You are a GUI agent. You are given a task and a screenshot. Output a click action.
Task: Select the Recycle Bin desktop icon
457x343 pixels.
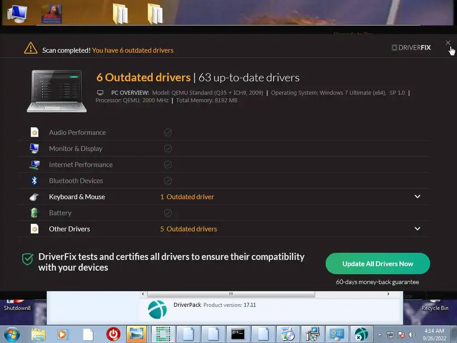pos(435,305)
